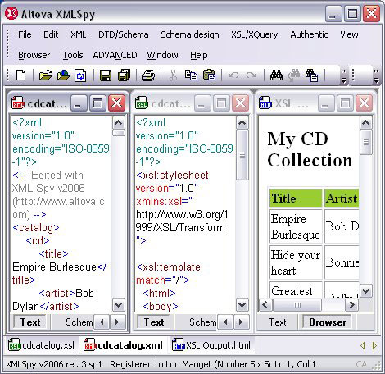The image size is (385, 374).
Task: Open the Tools menu
Action: [x=73, y=55]
